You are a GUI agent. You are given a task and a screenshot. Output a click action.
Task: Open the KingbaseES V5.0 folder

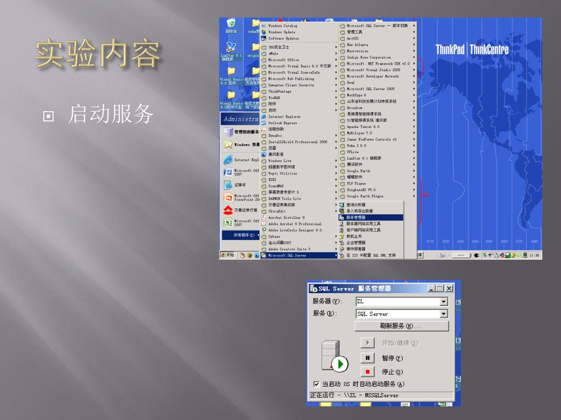pos(377,190)
